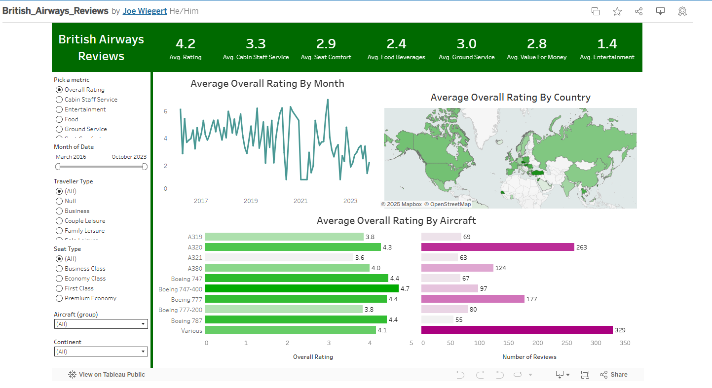Click the undo arrow in footer toolbar
The width and height of the screenshot is (712, 388).
[460, 375]
